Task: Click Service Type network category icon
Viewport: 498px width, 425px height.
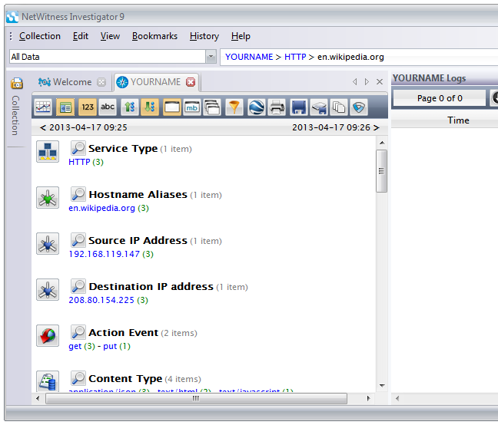Action: pos(48,151)
